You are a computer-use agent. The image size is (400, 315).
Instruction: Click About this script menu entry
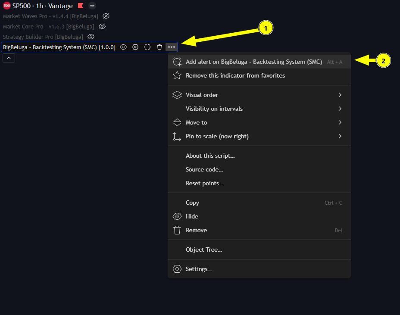pos(210,156)
